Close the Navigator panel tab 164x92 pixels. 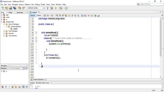coord(9,66)
